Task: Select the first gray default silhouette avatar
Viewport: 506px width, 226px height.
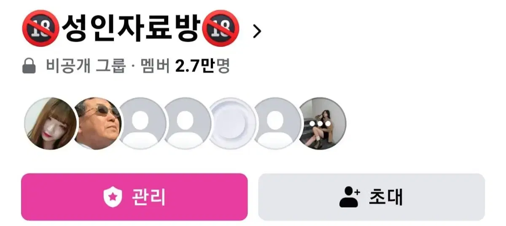Action: tap(143, 123)
